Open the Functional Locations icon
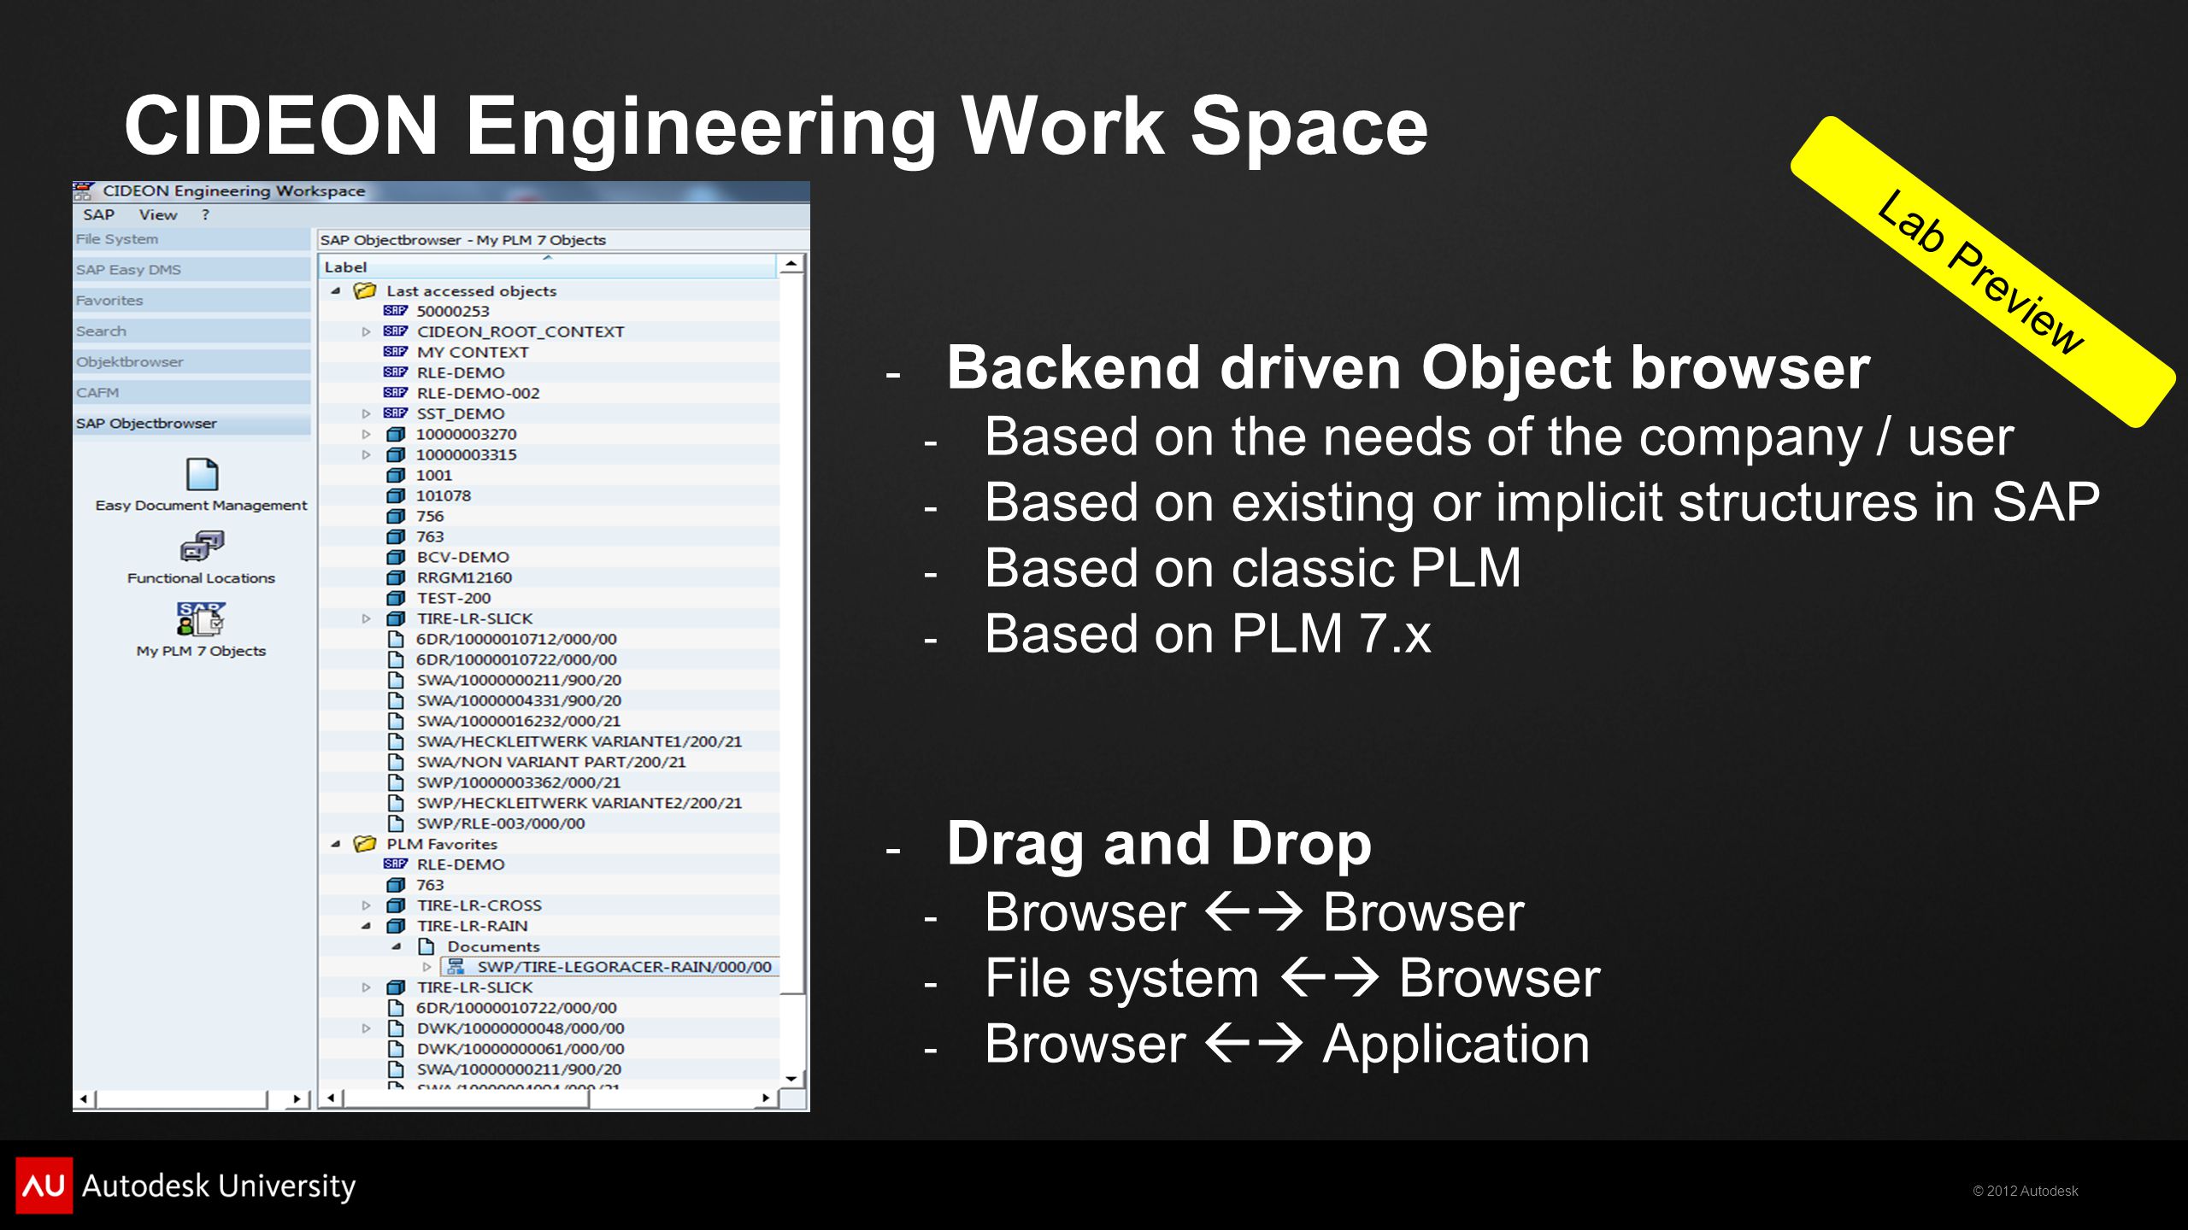This screenshot has width=2188, height=1230. point(202,547)
